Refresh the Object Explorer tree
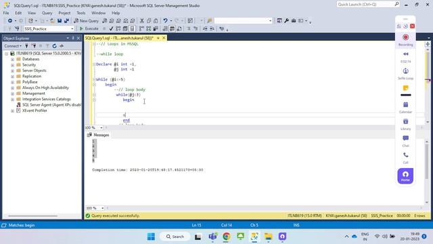This screenshot has height=244, width=433. pyautogui.click(x=54, y=46)
